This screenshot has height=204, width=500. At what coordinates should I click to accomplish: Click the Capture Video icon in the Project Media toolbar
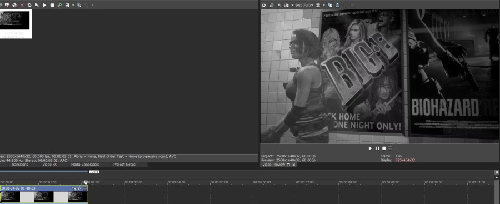pyautogui.click(x=7, y=5)
